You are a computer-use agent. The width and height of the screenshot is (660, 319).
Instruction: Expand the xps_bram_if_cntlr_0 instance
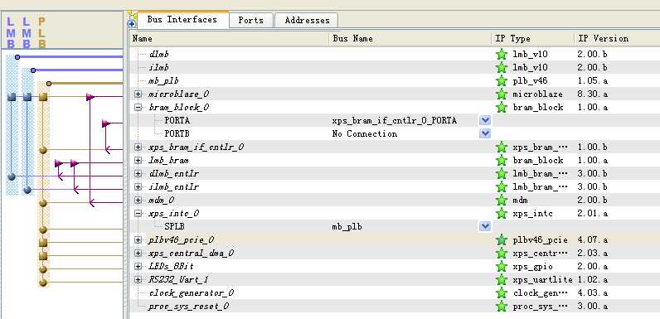pyautogui.click(x=138, y=147)
